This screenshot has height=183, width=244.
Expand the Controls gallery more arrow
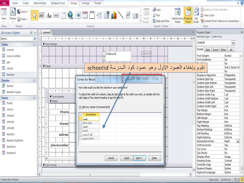[141, 21]
